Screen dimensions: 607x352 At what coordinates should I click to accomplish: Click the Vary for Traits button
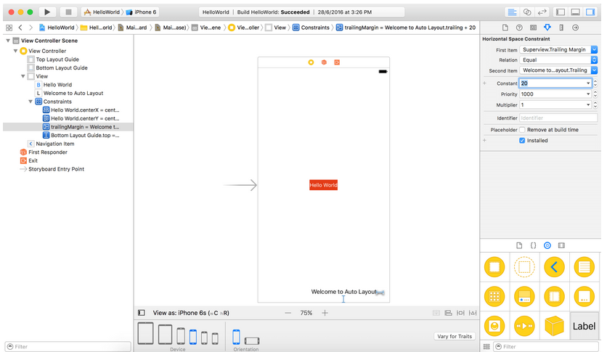[455, 336]
